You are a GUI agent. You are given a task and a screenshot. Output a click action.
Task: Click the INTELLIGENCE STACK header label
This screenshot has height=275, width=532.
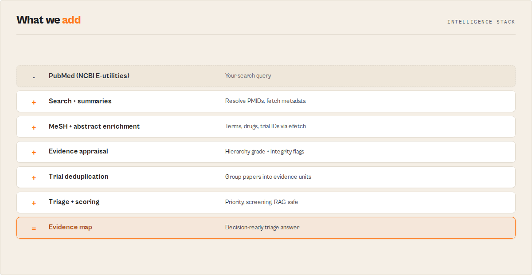[x=481, y=22]
